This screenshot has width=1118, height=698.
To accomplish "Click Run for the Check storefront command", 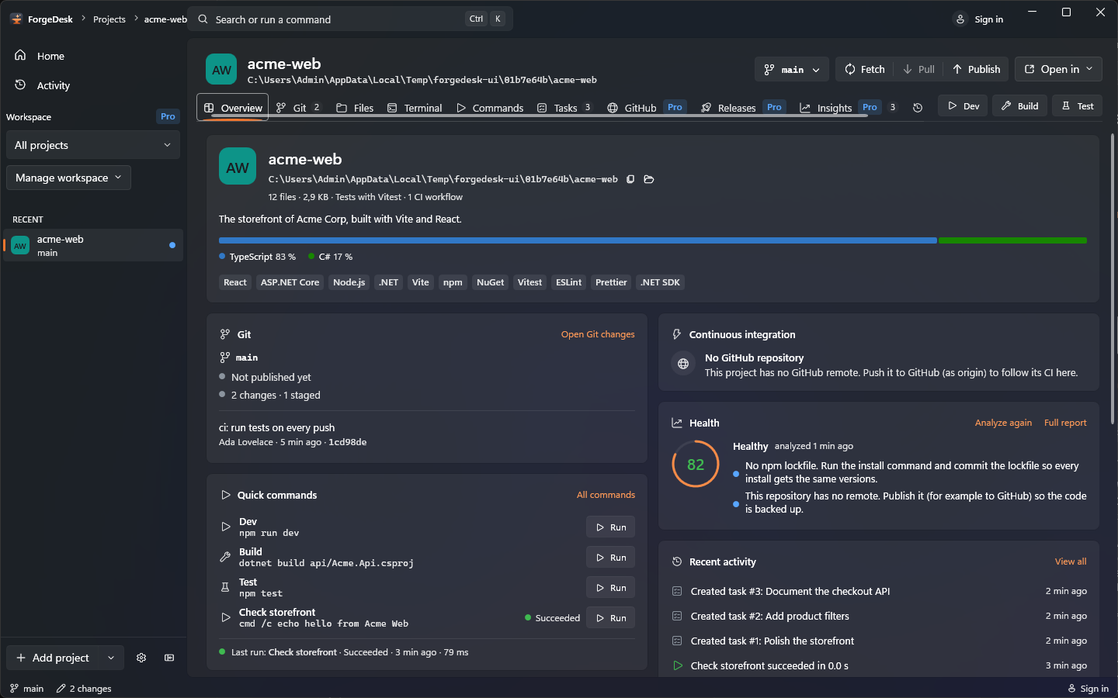I will [x=611, y=618].
